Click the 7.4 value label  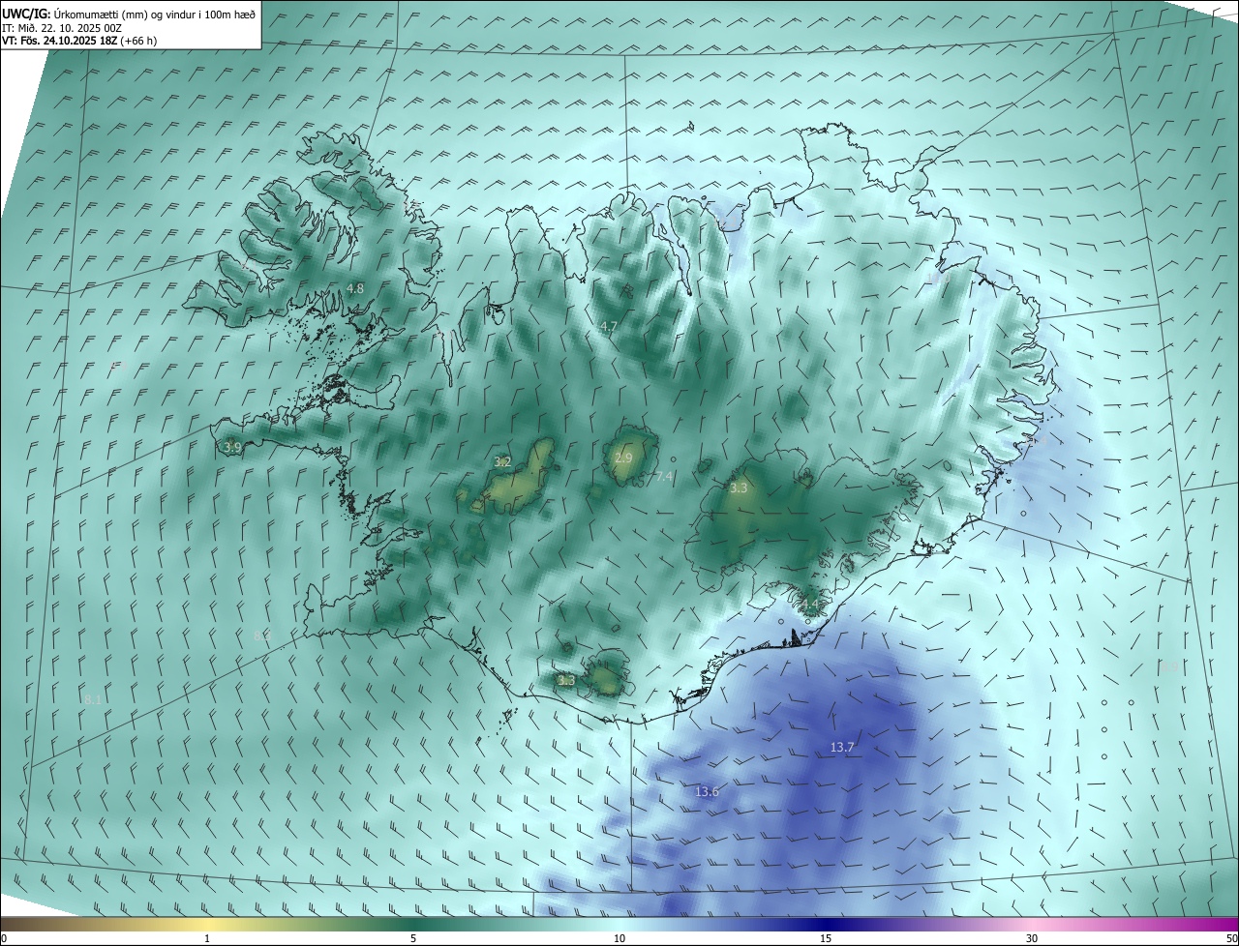coord(664,476)
